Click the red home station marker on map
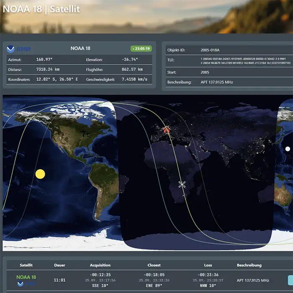Viewport: 293px width, 293px height. tap(166, 129)
